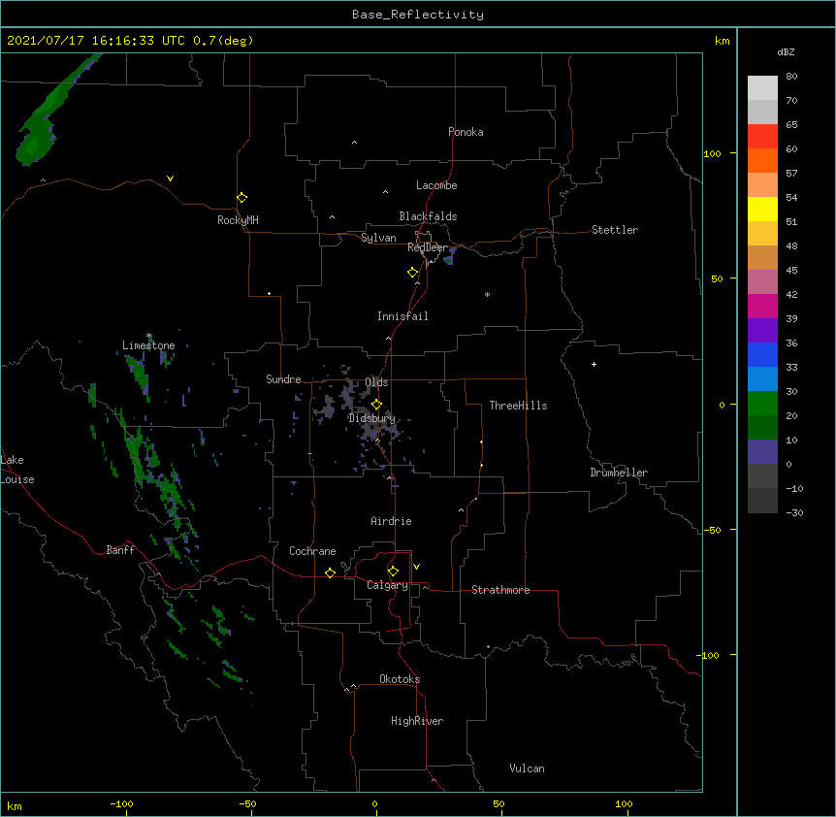This screenshot has width=836, height=817.
Task: Click the ThreeHills label
Action: 518,406
